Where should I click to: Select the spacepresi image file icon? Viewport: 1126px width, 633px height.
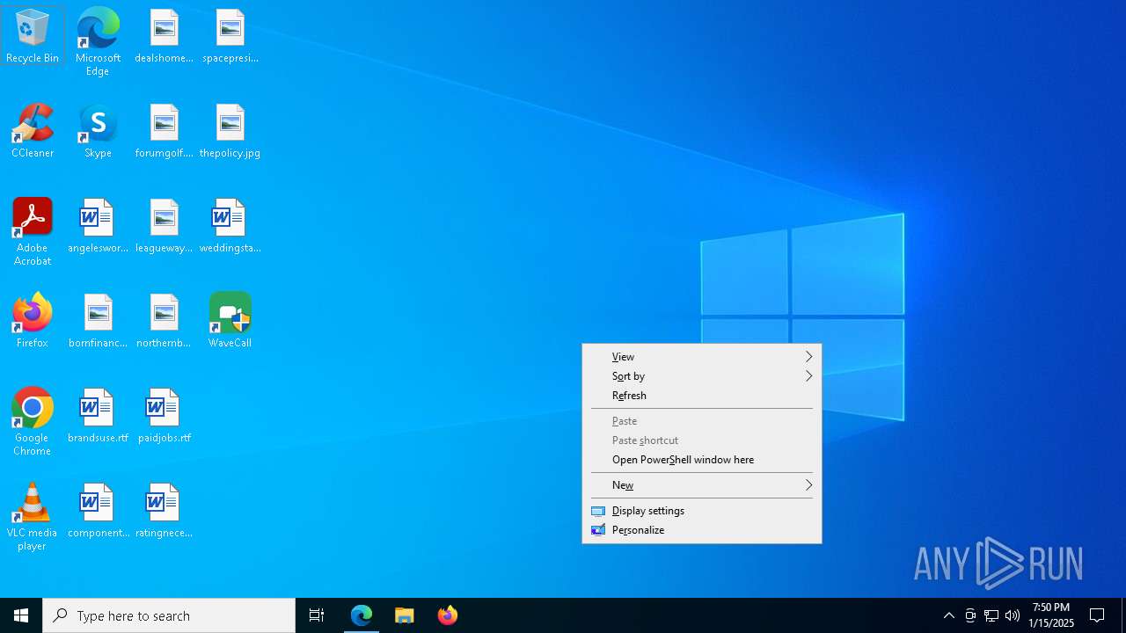point(230,35)
